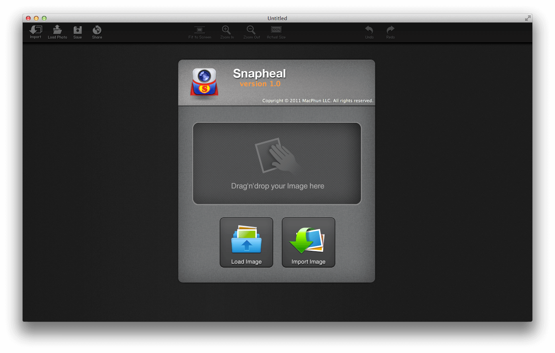
Task: Click the Import Image button
Action: coord(309,242)
